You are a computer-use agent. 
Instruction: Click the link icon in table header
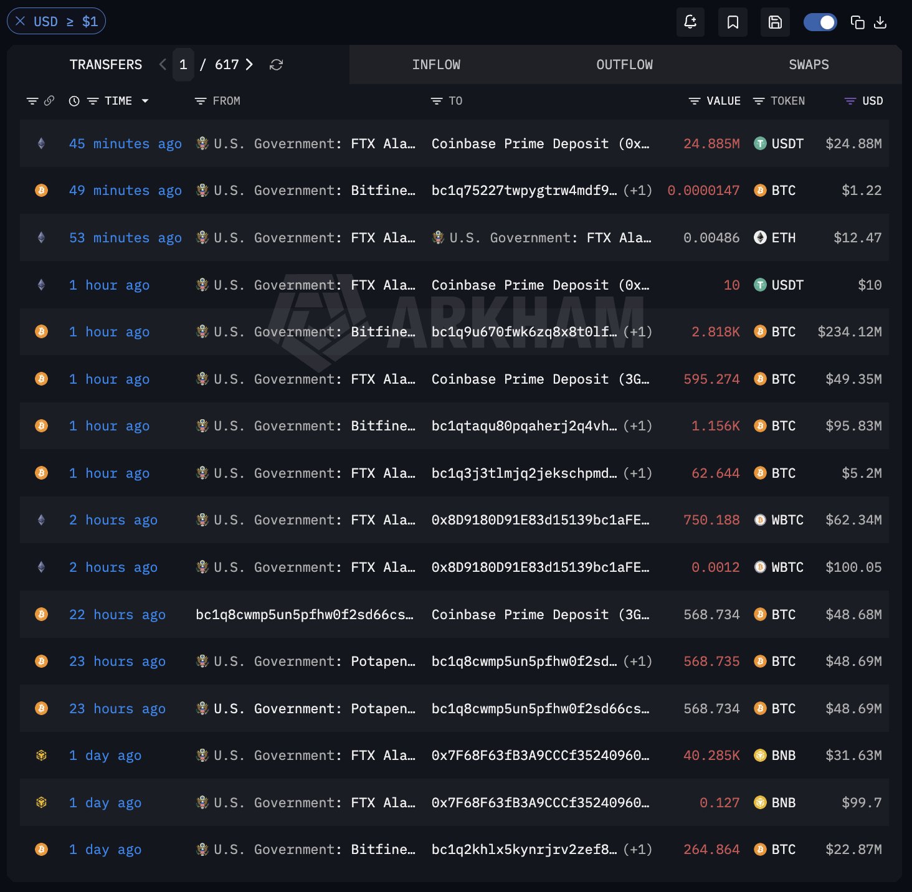[x=49, y=101]
